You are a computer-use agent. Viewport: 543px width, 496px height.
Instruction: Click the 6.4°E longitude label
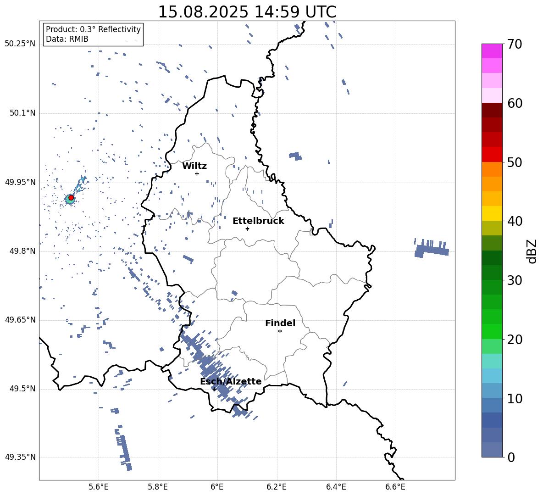click(x=336, y=487)
